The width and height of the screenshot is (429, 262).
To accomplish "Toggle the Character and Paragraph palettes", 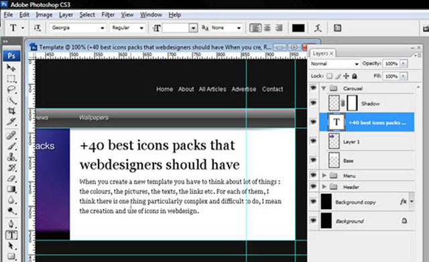I will coord(337,28).
